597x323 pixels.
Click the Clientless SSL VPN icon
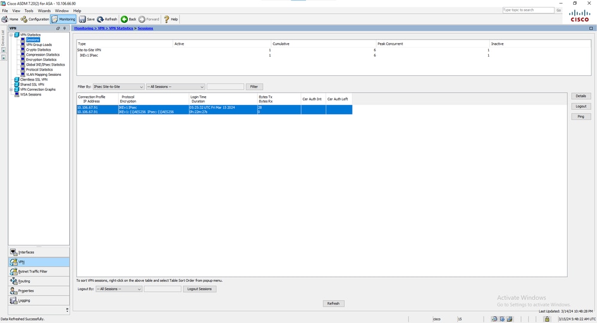click(17, 79)
